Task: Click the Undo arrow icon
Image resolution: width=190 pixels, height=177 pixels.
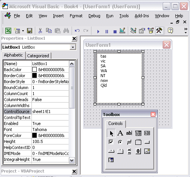Action: coord(77,31)
